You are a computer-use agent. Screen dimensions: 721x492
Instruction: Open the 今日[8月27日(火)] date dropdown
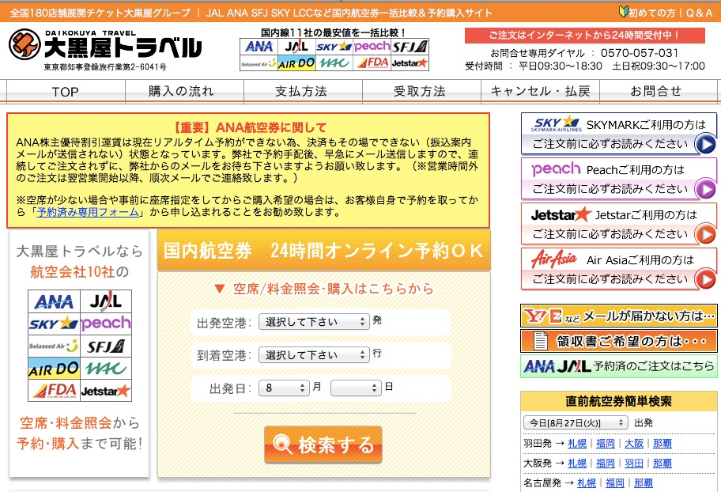tap(576, 422)
